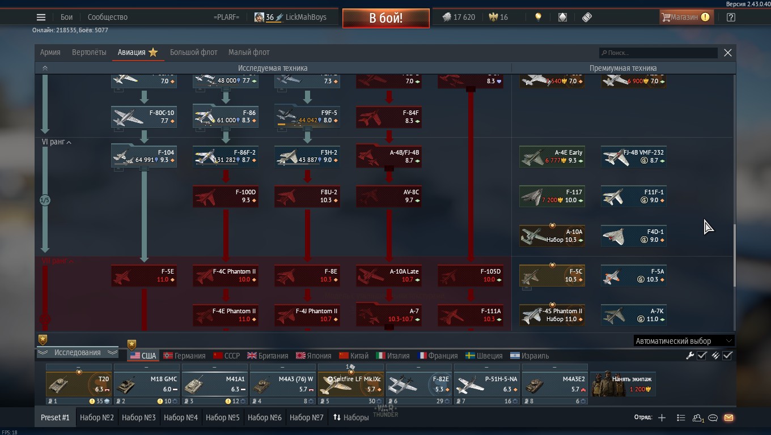Select Israel nation flag tab
The height and width of the screenshot is (435, 771).
click(529, 356)
